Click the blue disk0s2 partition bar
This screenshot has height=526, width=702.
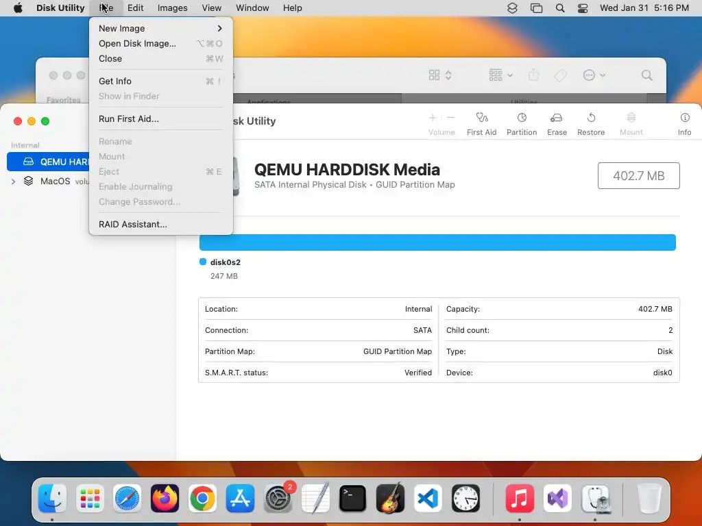pyautogui.click(x=437, y=242)
